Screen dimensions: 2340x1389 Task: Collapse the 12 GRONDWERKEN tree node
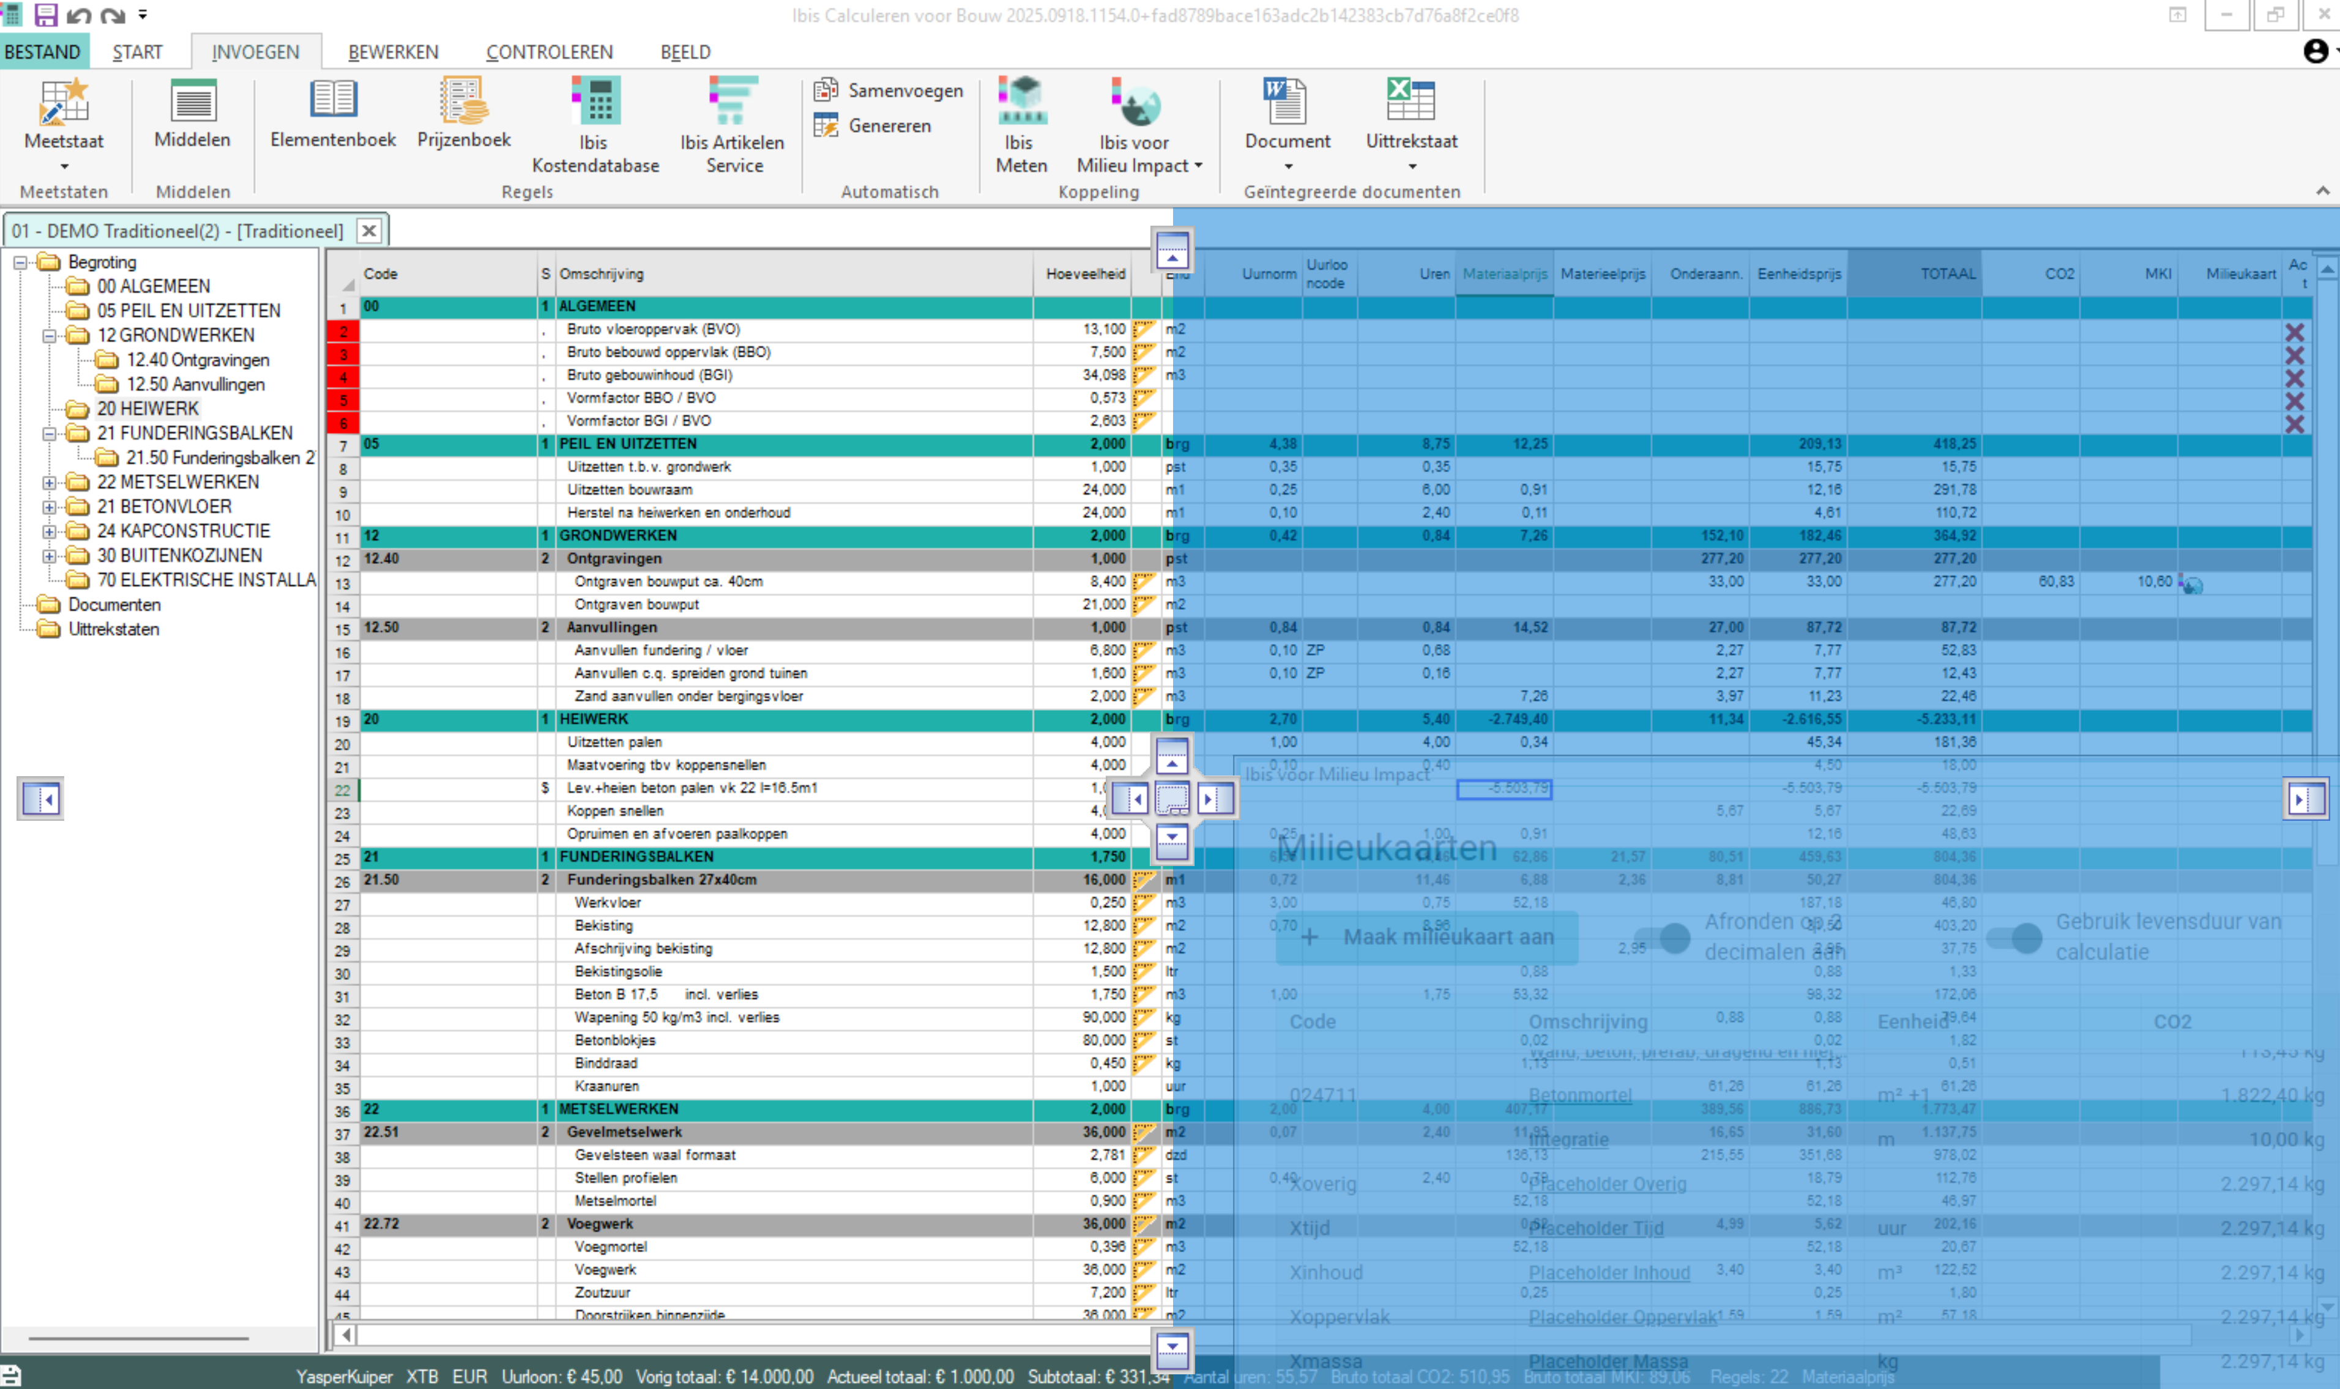49,336
